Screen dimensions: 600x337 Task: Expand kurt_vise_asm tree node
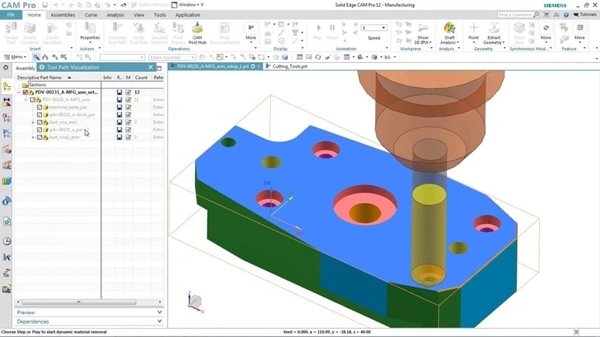click(33, 122)
